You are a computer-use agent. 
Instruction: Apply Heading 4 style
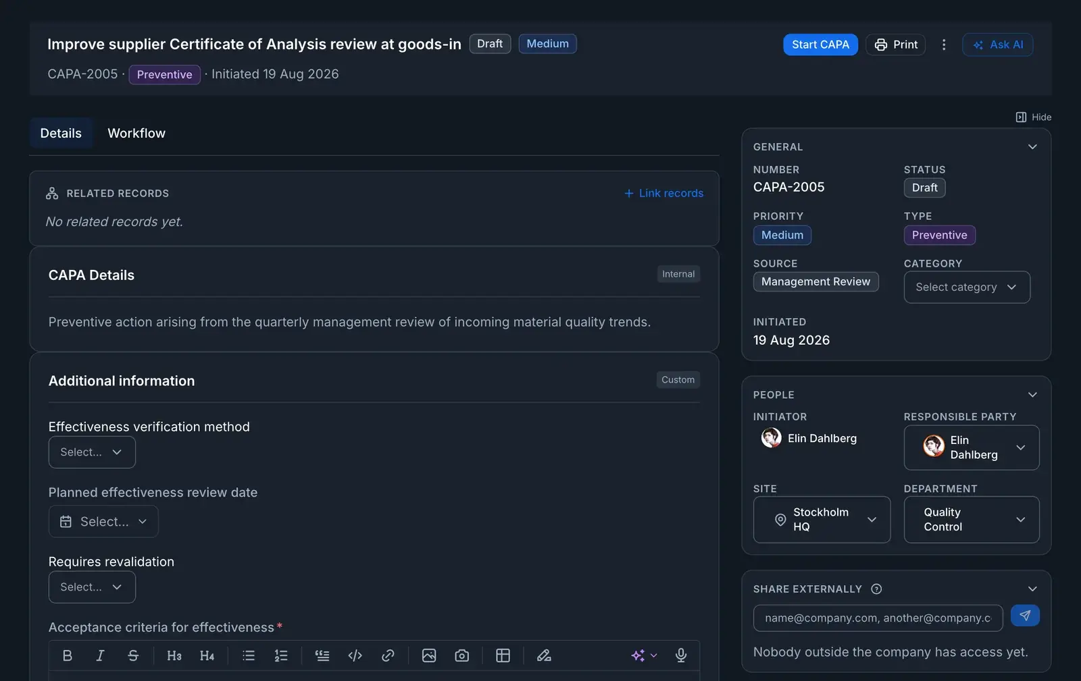pos(207,655)
